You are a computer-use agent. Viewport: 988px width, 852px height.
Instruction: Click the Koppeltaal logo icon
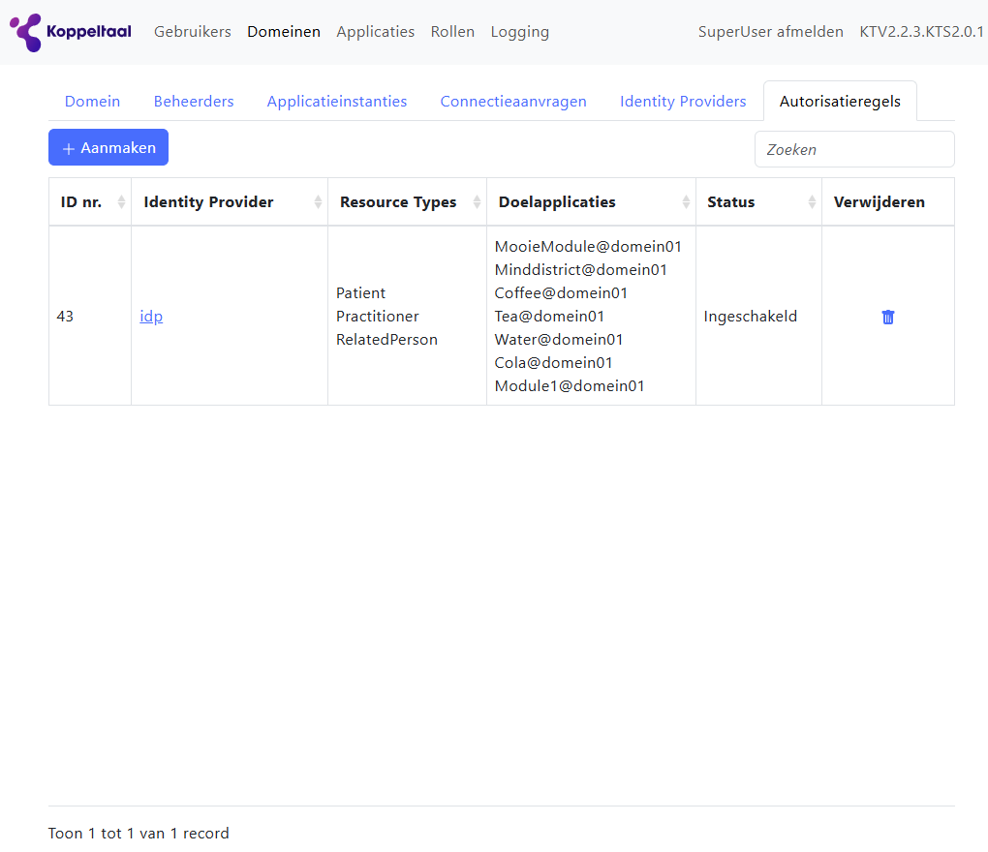pyautogui.click(x=26, y=32)
